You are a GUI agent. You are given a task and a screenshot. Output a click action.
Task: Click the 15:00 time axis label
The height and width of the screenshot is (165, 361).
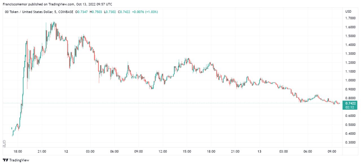187,151
